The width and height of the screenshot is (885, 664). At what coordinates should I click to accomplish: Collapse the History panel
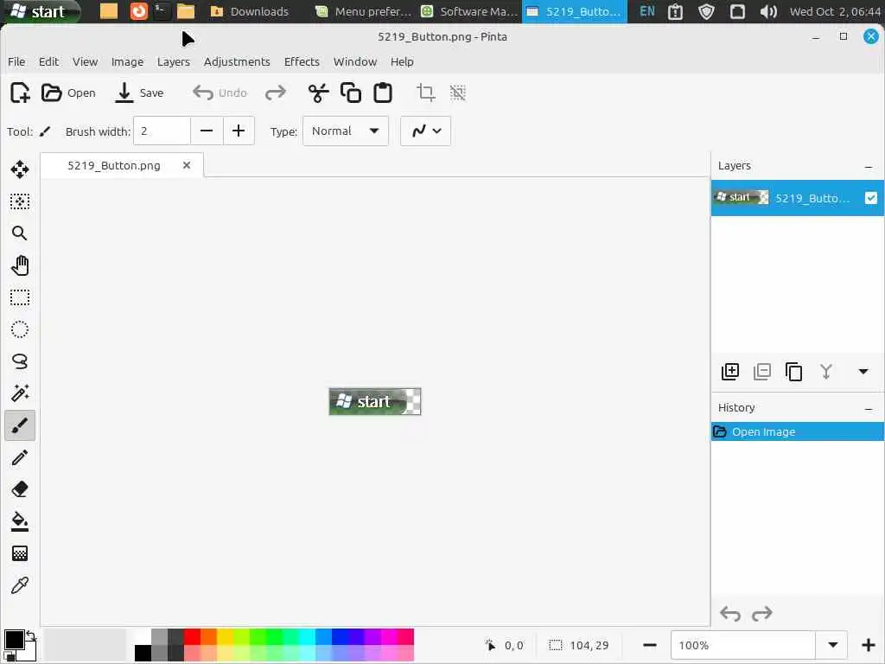[869, 409]
